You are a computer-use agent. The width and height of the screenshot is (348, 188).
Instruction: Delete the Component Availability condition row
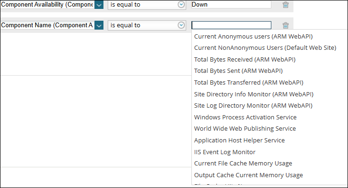(285, 5)
